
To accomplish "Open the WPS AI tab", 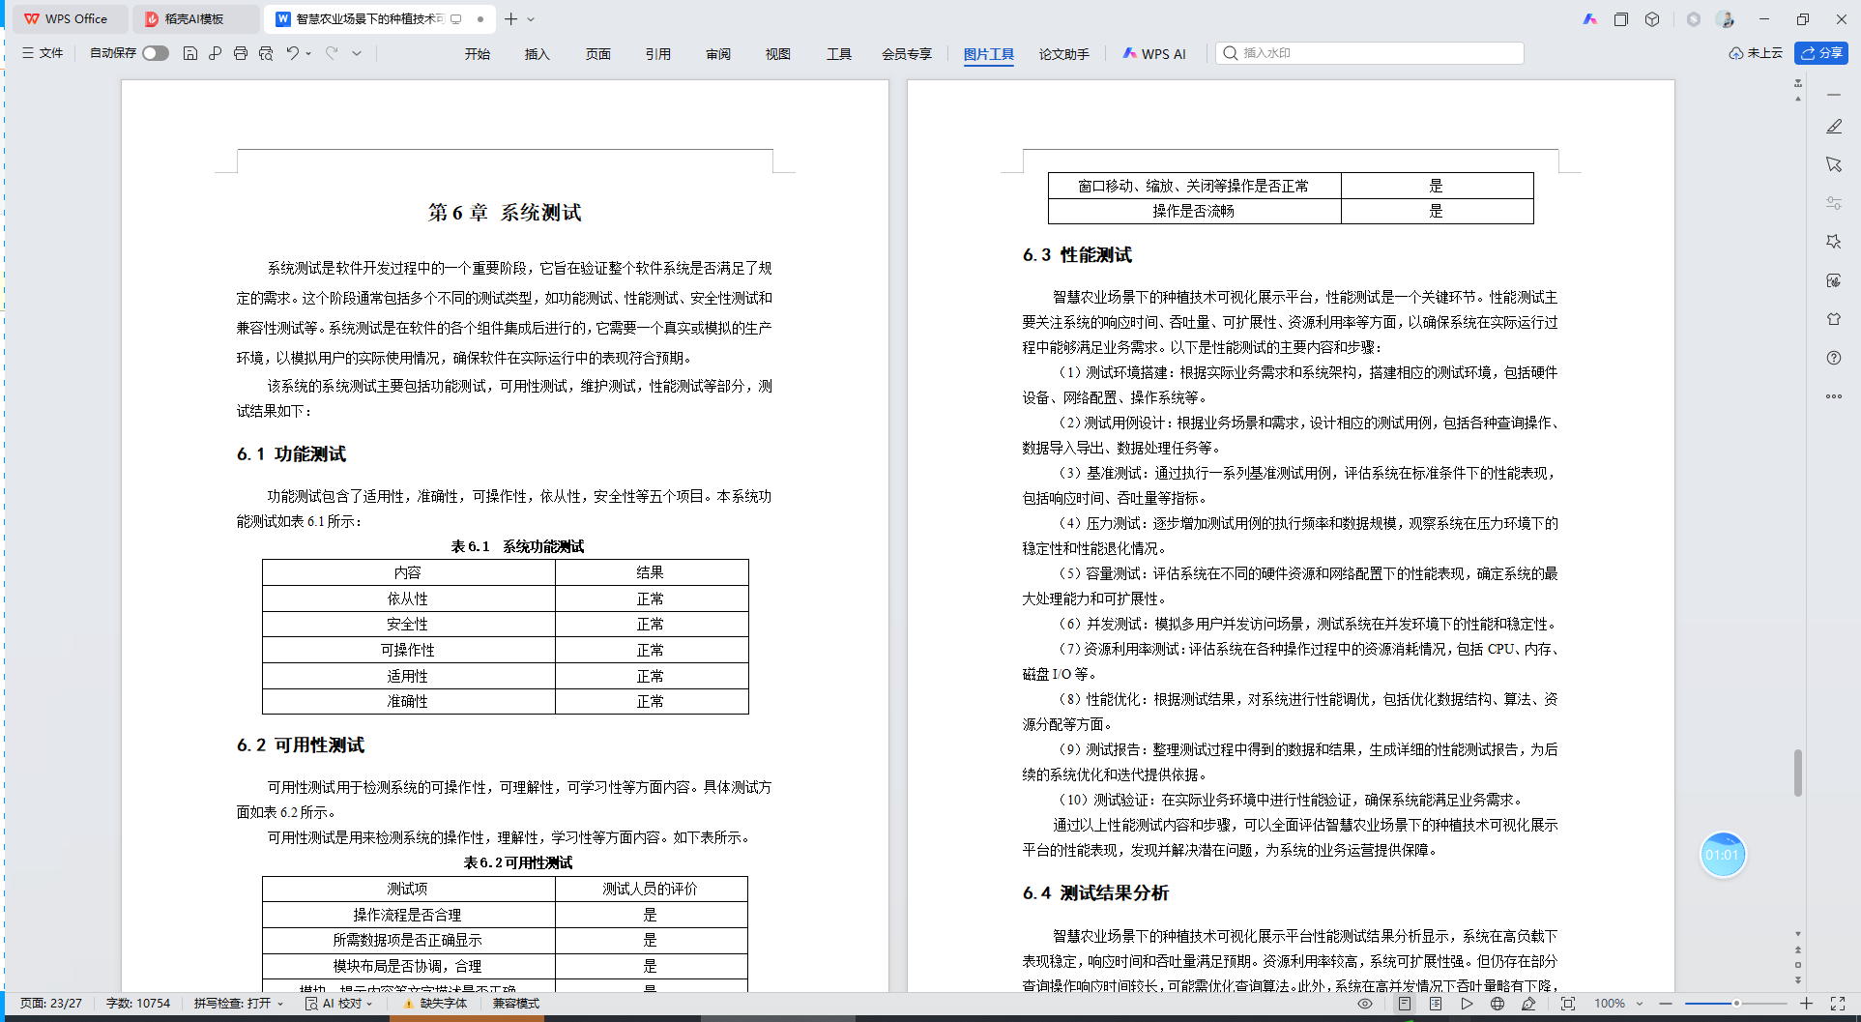I will (1154, 54).
